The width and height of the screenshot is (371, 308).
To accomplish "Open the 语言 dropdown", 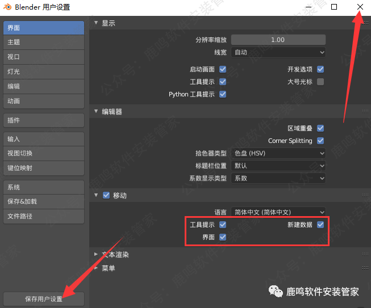I will pos(278,212).
